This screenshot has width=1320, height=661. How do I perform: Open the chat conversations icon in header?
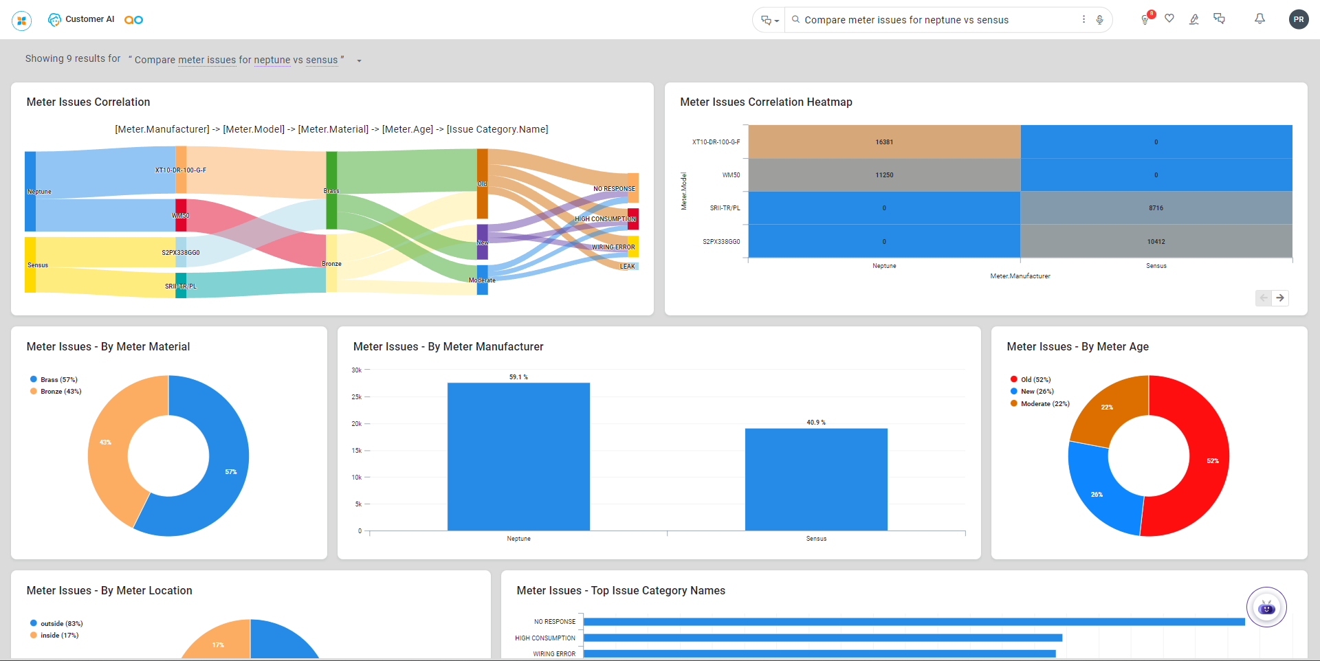point(1220,19)
